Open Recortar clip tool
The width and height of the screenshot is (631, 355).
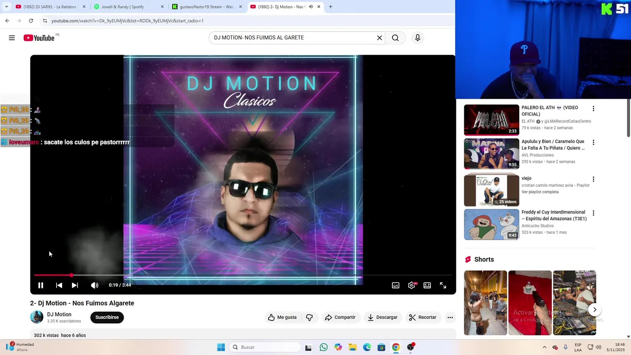pos(422,318)
